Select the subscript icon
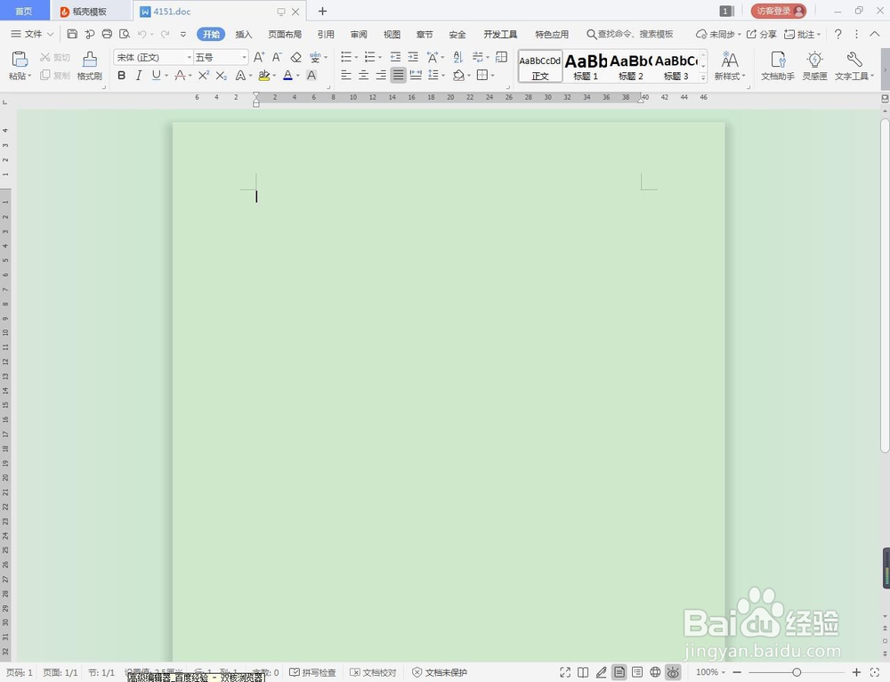This screenshot has height=682, width=890. (x=222, y=75)
